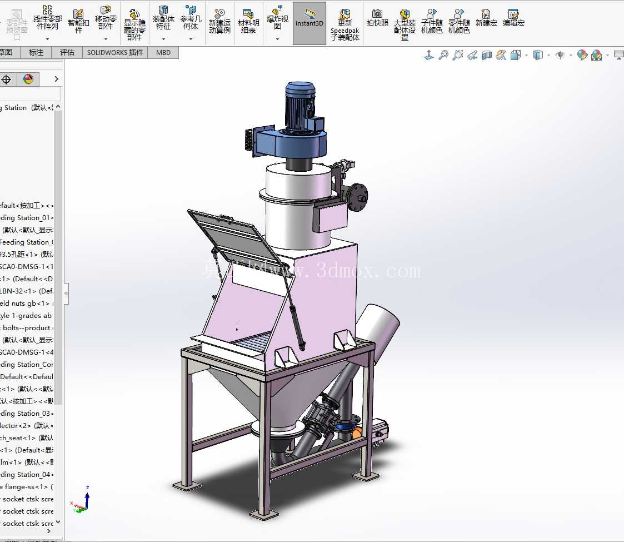624x542 pixels.
Task: Expand Assembly Features dropdown arrow
Action: click(163, 39)
